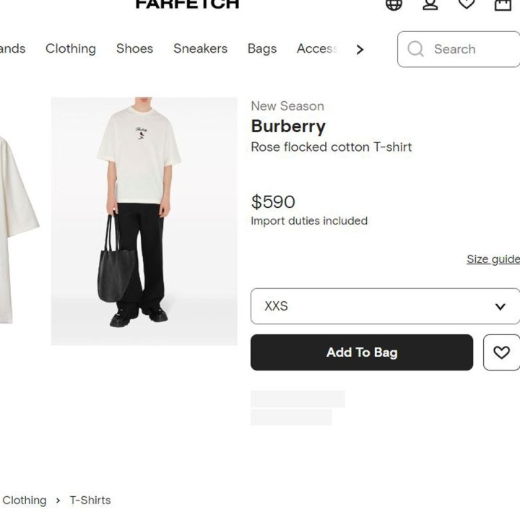
Task: Open the Size guide link
Action: point(493,259)
